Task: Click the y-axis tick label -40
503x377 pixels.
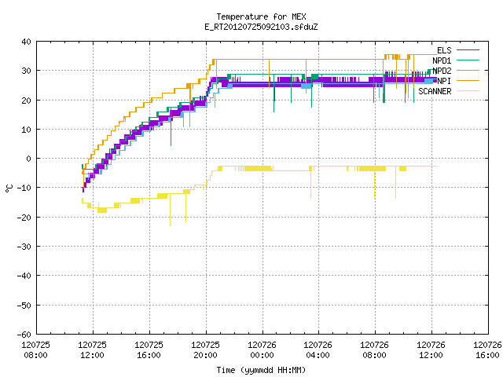Action: (24, 276)
